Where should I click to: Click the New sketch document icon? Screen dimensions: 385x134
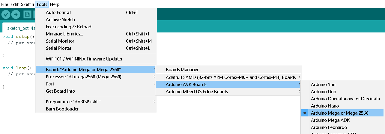(x=27, y=14)
